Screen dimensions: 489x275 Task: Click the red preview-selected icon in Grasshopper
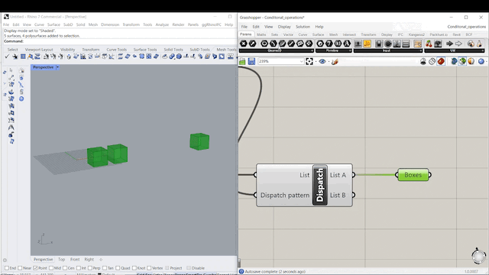tap(441, 61)
